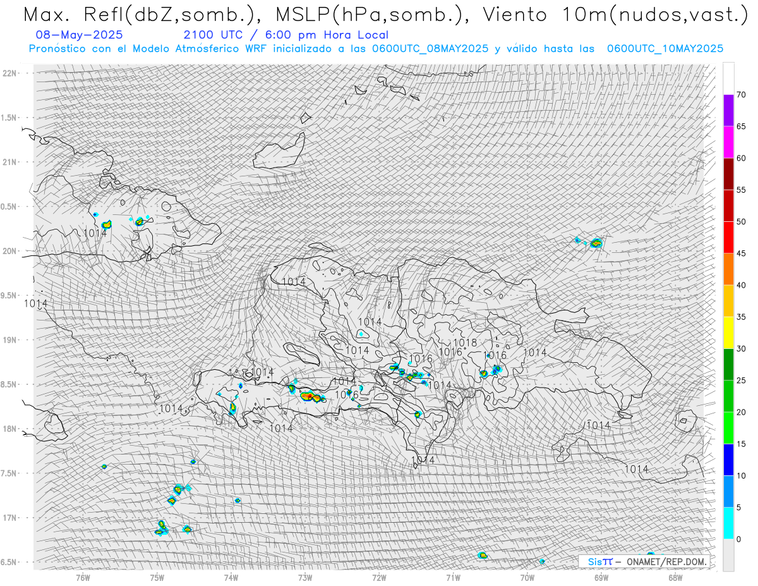The width and height of the screenshot is (758, 586).
Task: Click the '68W' longitude axis label
Action: click(675, 577)
